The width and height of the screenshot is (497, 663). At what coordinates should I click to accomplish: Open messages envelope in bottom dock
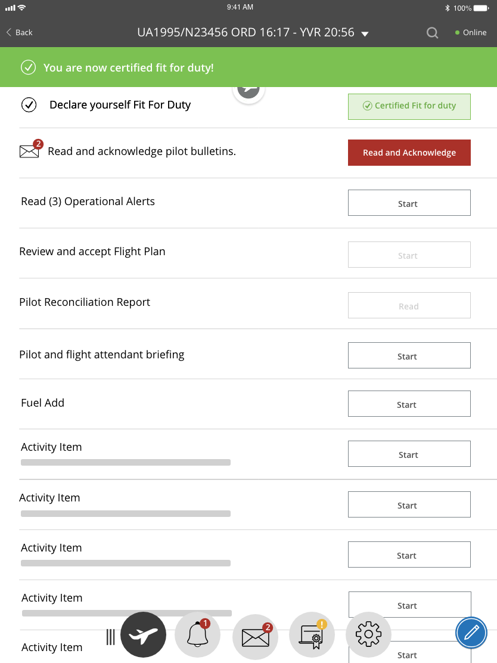pyautogui.click(x=255, y=636)
